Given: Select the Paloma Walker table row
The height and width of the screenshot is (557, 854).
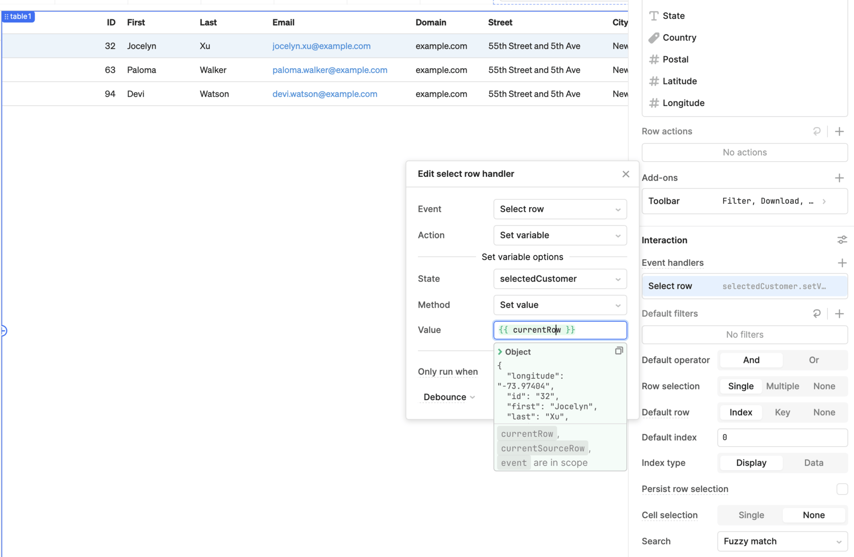Looking at the screenshot, I should (x=315, y=70).
